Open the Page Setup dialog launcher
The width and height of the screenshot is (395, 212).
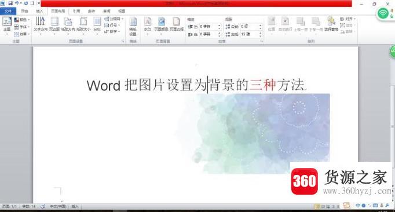(123, 41)
